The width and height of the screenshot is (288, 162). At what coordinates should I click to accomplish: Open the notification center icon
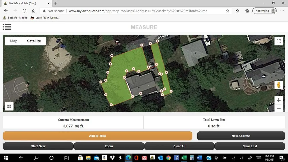(x=282, y=158)
